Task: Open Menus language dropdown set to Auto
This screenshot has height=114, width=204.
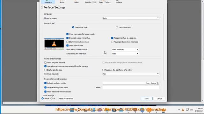Action: 131,18
